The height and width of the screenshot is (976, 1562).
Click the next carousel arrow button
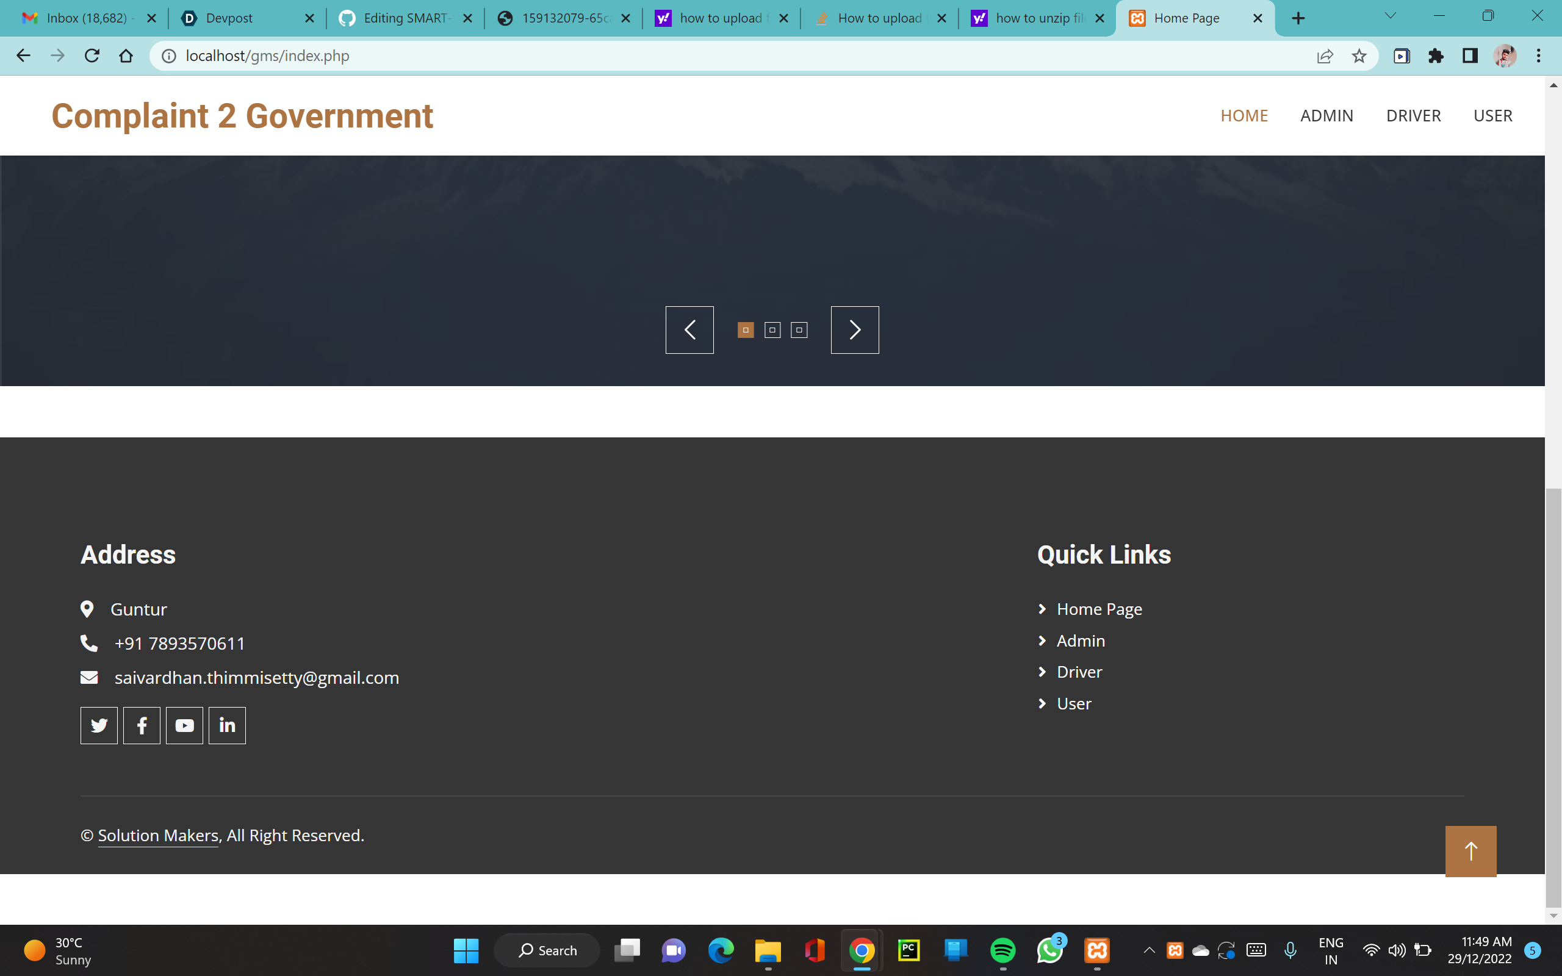point(855,329)
